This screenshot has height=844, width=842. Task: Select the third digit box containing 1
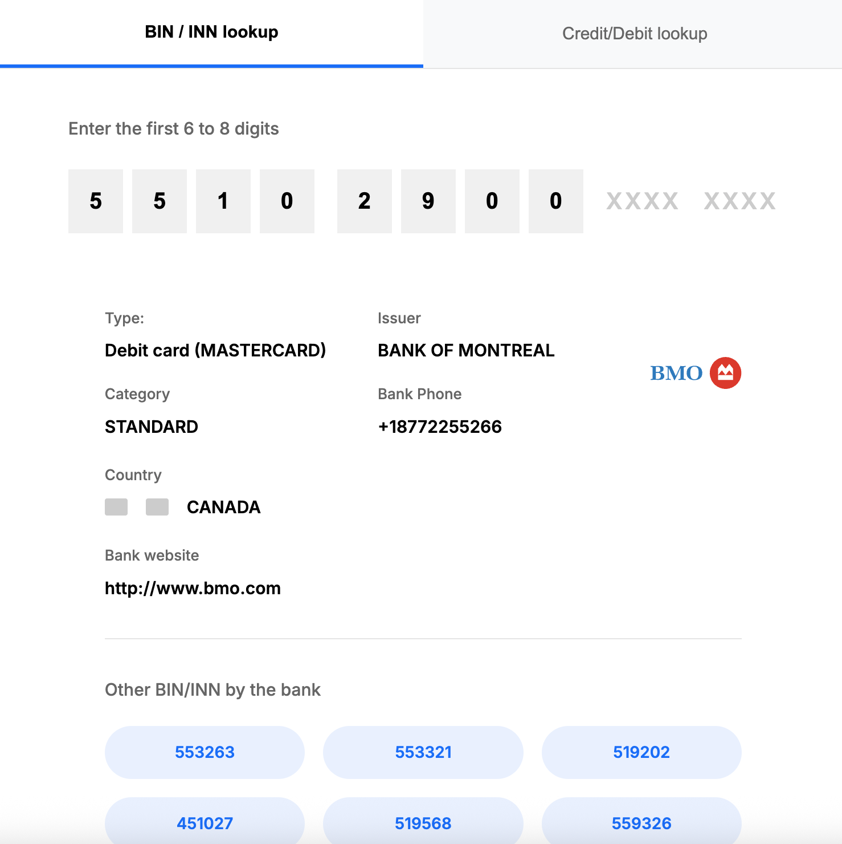pos(223,201)
